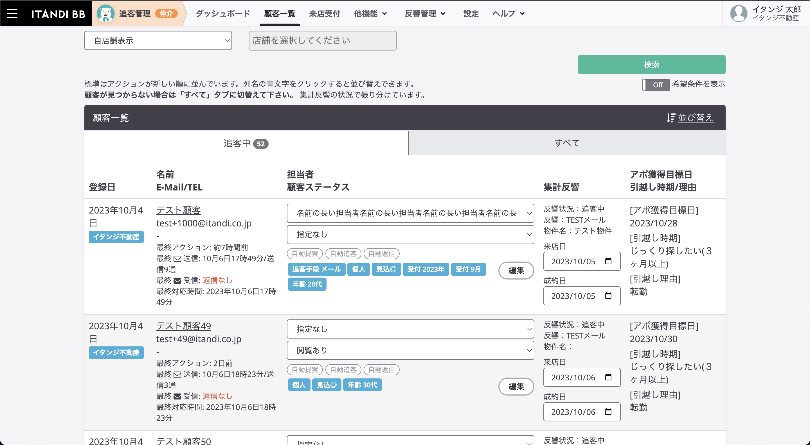
Task: Click the 受付 9月 tag
Action: [x=468, y=269]
